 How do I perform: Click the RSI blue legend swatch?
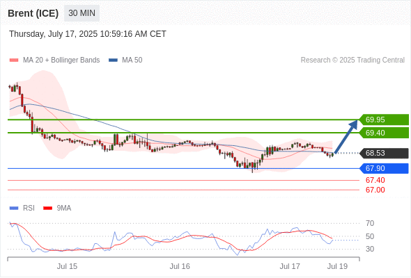[14, 208]
